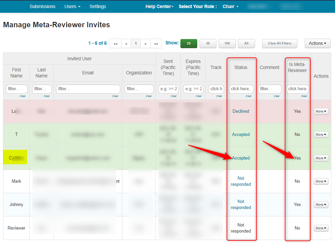Open More menu for Reviewer row
The width and height of the screenshot is (335, 244).
pyautogui.click(x=321, y=228)
